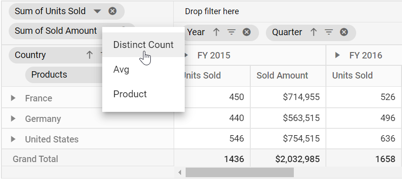This screenshot has width=402, height=179.
Task: Remove the Quarter column field
Action: 344,32
